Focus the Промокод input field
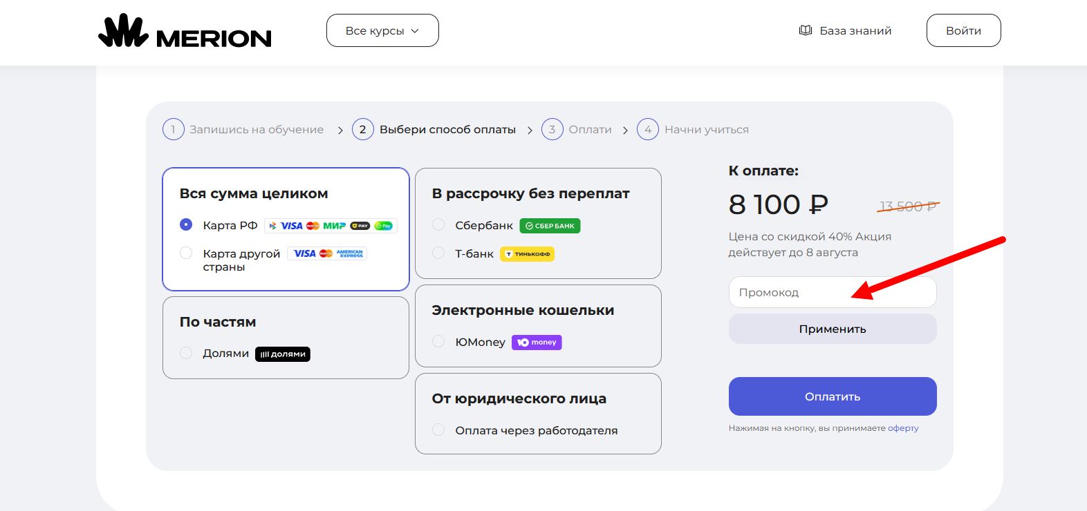1087x511 pixels. 833,292
